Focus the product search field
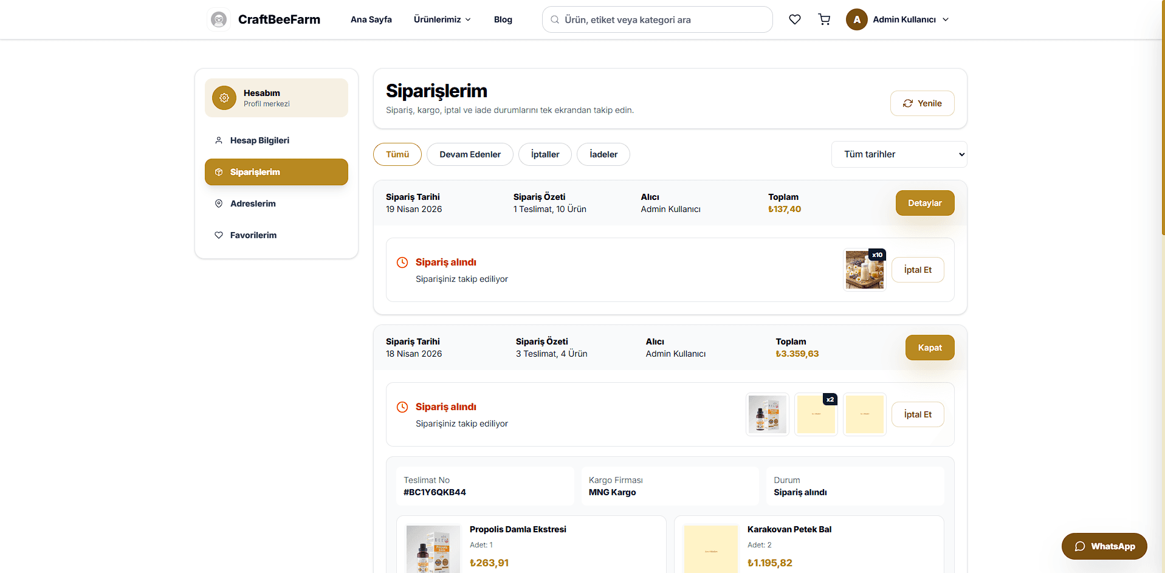Image resolution: width=1165 pixels, height=573 pixels. (x=657, y=19)
